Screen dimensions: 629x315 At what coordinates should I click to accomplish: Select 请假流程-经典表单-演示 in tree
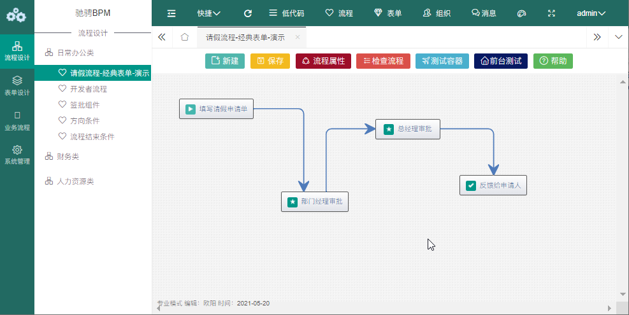pyautogui.click(x=92, y=73)
